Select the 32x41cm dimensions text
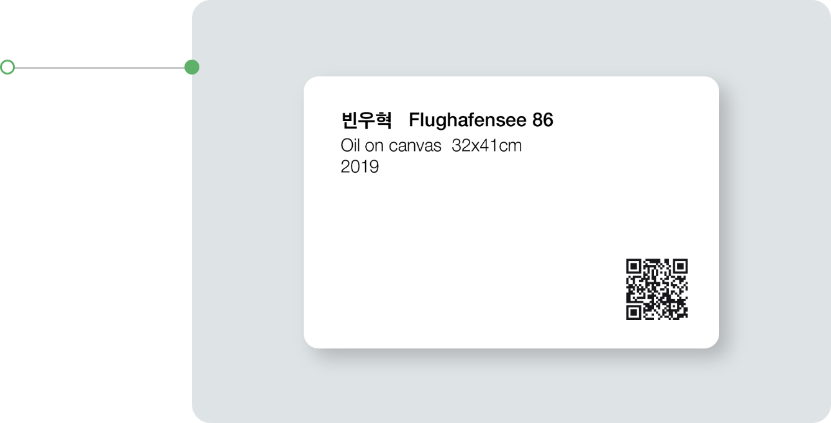The image size is (831, 423). [x=486, y=146]
